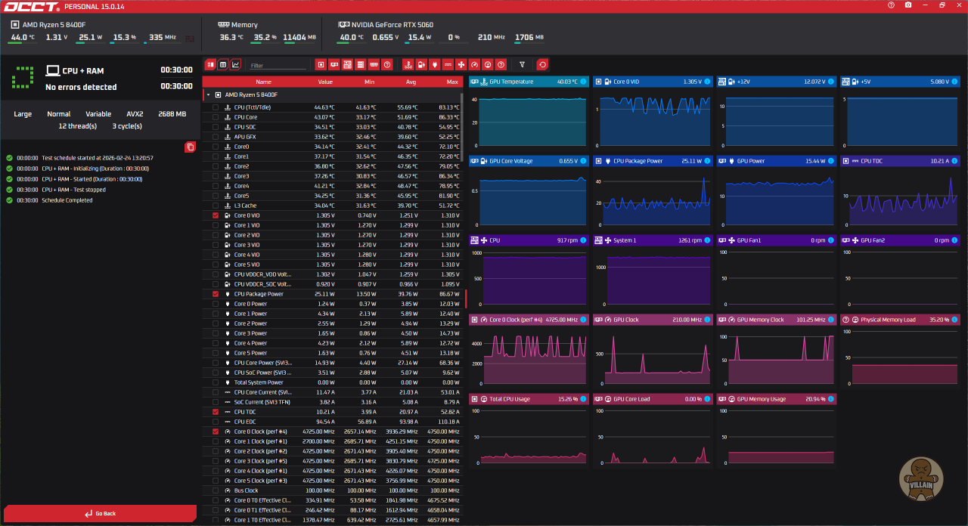Image resolution: width=968 pixels, height=526 pixels.
Task: Click the voltage sensor filter icon
Action: (421, 65)
